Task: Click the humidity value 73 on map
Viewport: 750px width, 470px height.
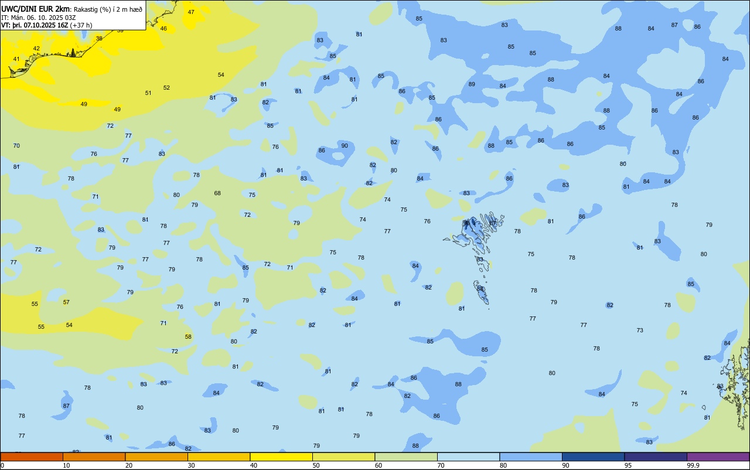Action: coord(640,331)
